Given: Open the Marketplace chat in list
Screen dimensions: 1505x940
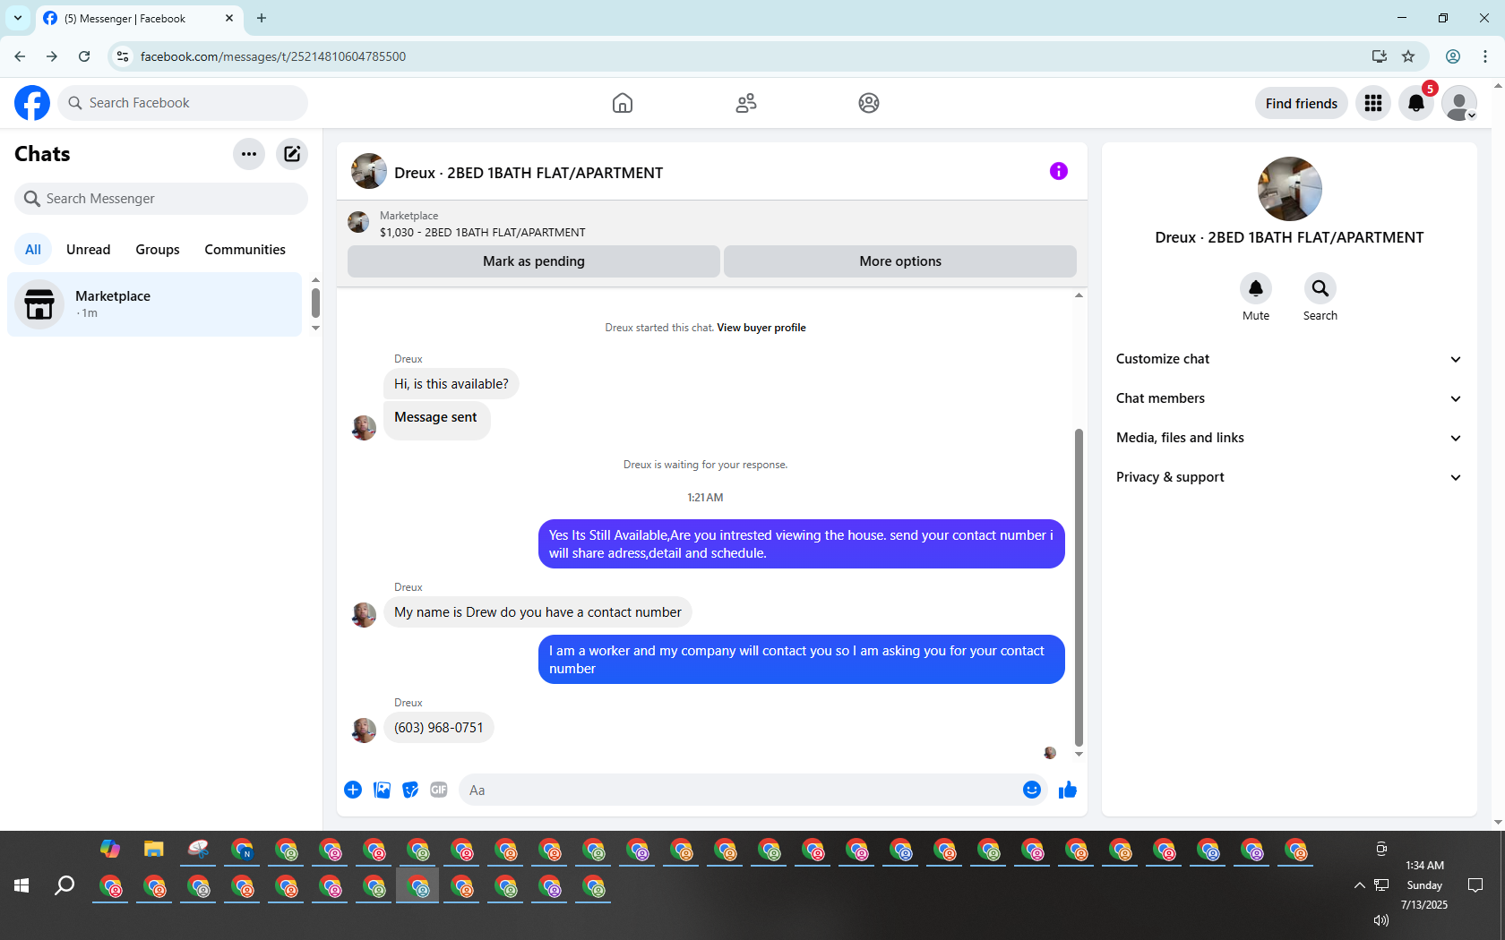Looking at the screenshot, I should (x=155, y=304).
